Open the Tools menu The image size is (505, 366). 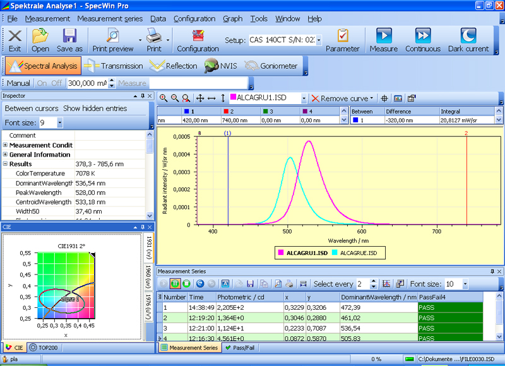(x=259, y=19)
